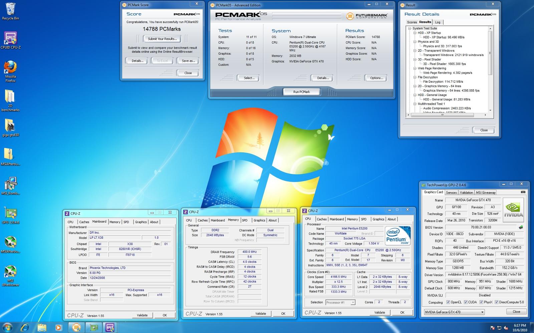Click Select... under Tests in PCMark05

click(249, 78)
